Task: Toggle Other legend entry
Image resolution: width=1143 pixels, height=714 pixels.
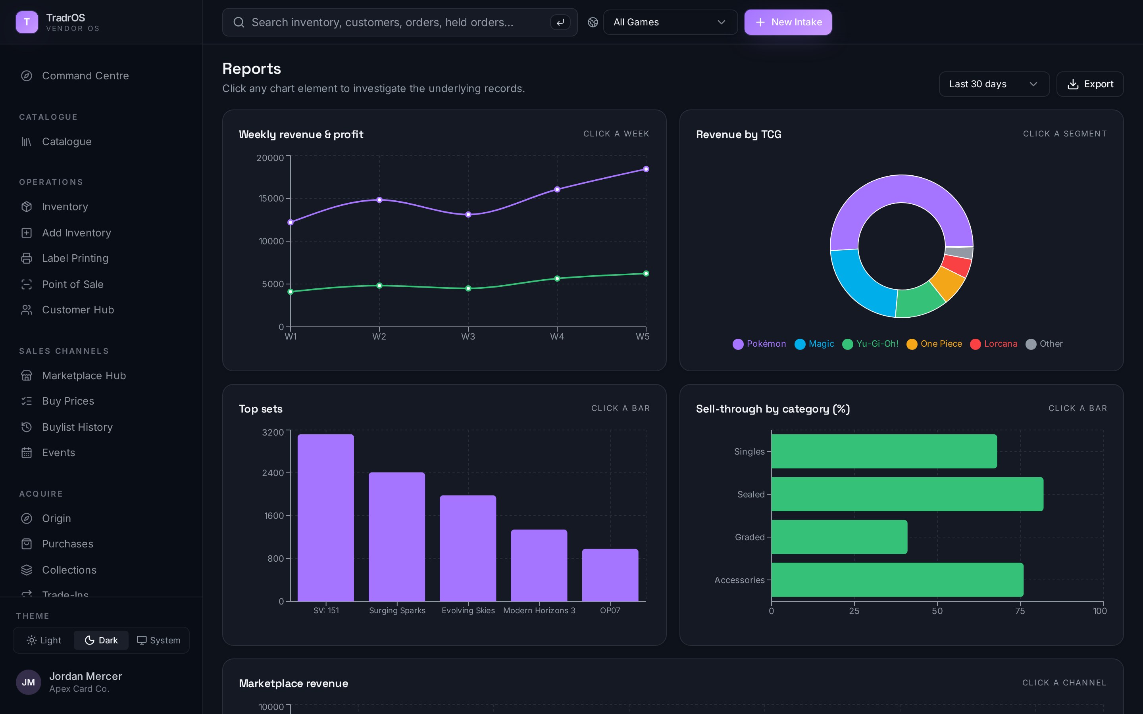Action: tap(1044, 344)
